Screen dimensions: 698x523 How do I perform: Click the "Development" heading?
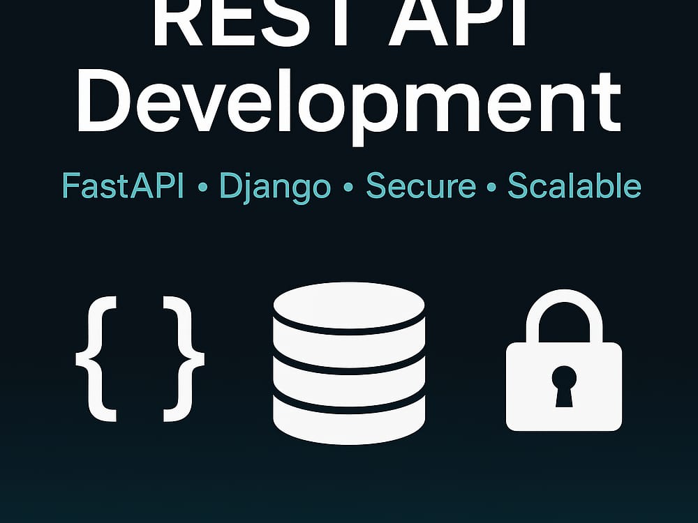click(349, 106)
